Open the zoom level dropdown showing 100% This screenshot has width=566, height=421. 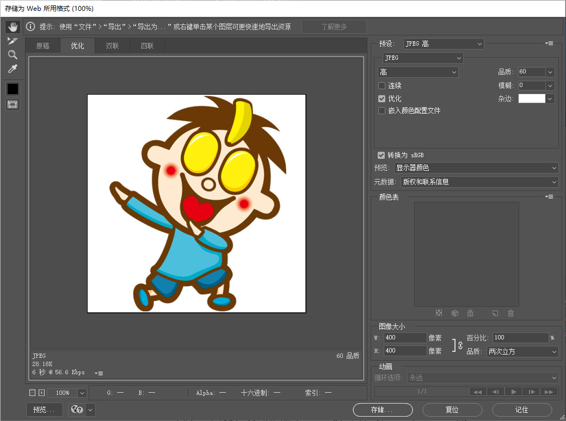point(66,392)
